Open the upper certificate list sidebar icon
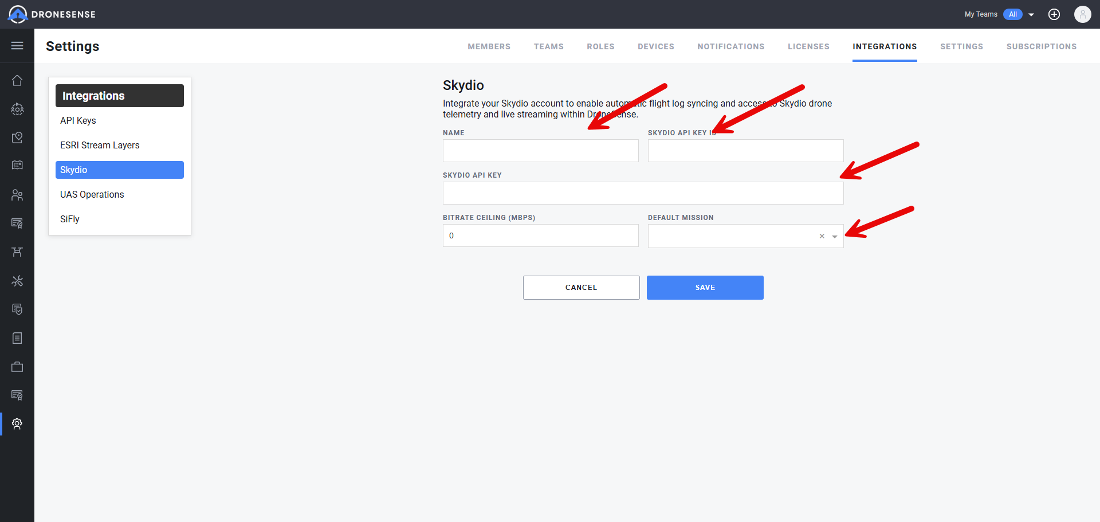The image size is (1100, 522). [17, 223]
